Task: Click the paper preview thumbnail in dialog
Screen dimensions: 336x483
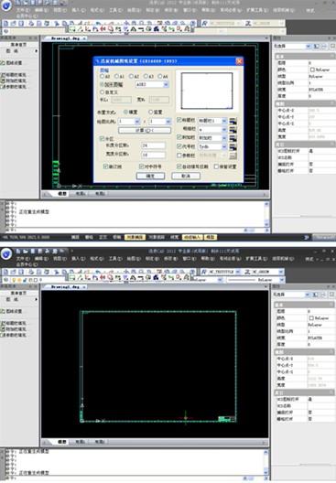Action: click(207, 91)
